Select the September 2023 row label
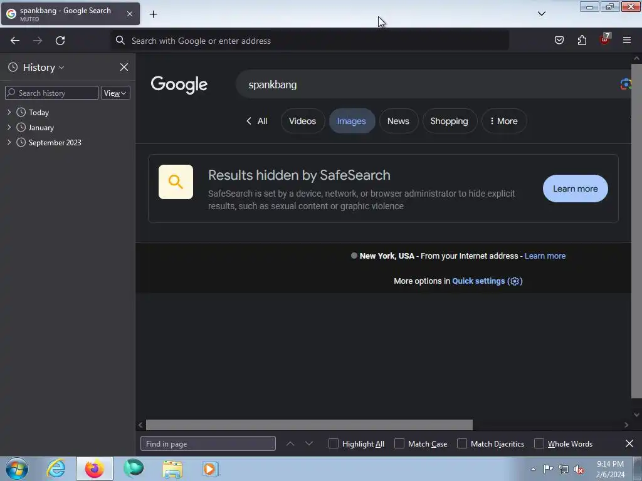 click(55, 143)
